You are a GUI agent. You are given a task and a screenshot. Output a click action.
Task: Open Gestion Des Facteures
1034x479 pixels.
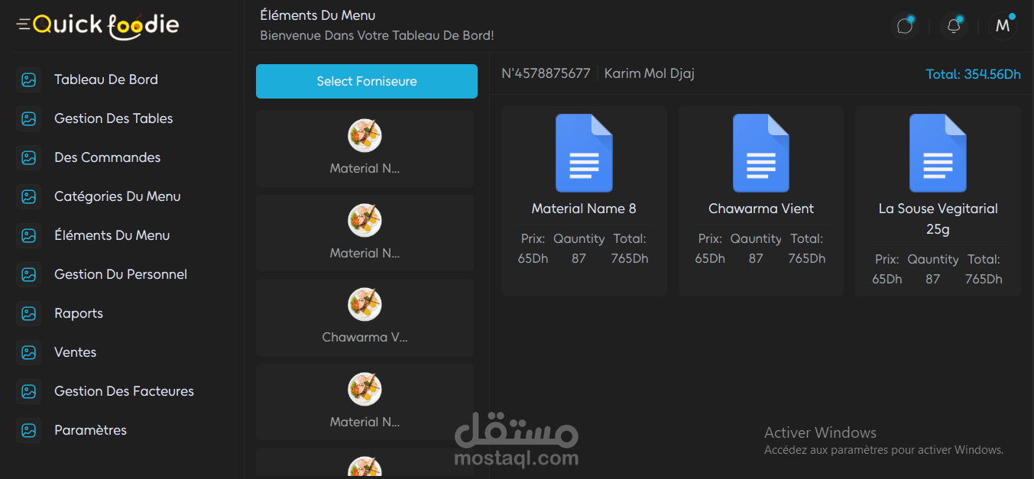tap(125, 391)
